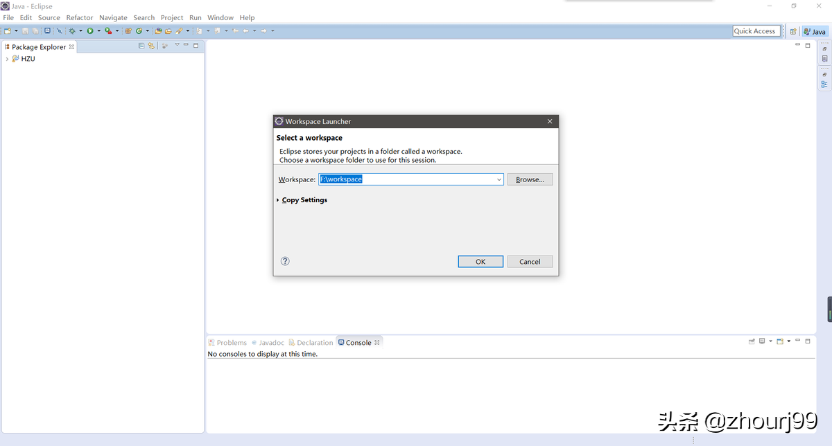
Task: Click the Run Last Tool external tools icon
Action: pos(108,31)
